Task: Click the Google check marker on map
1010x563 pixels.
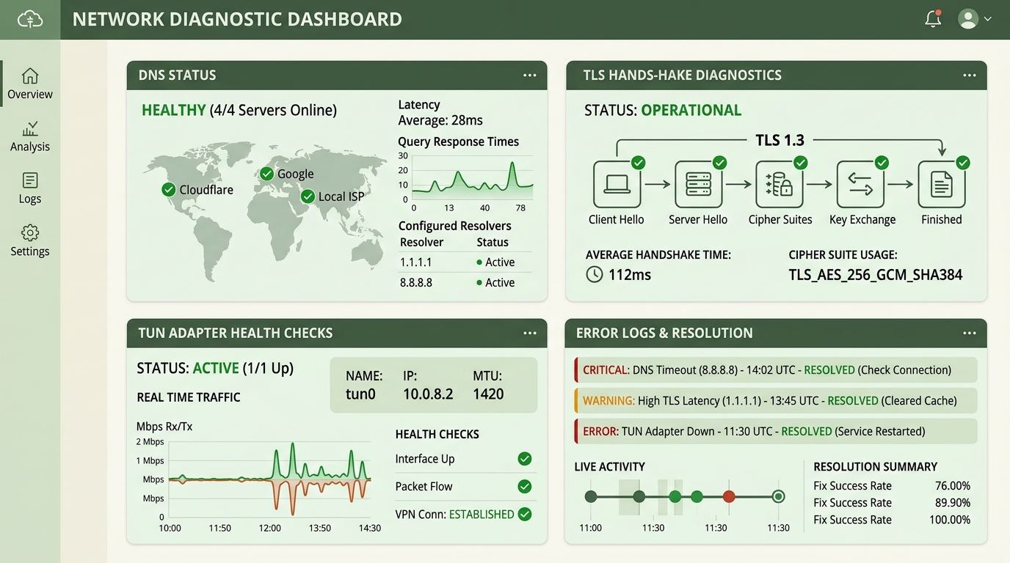Action: [266, 174]
